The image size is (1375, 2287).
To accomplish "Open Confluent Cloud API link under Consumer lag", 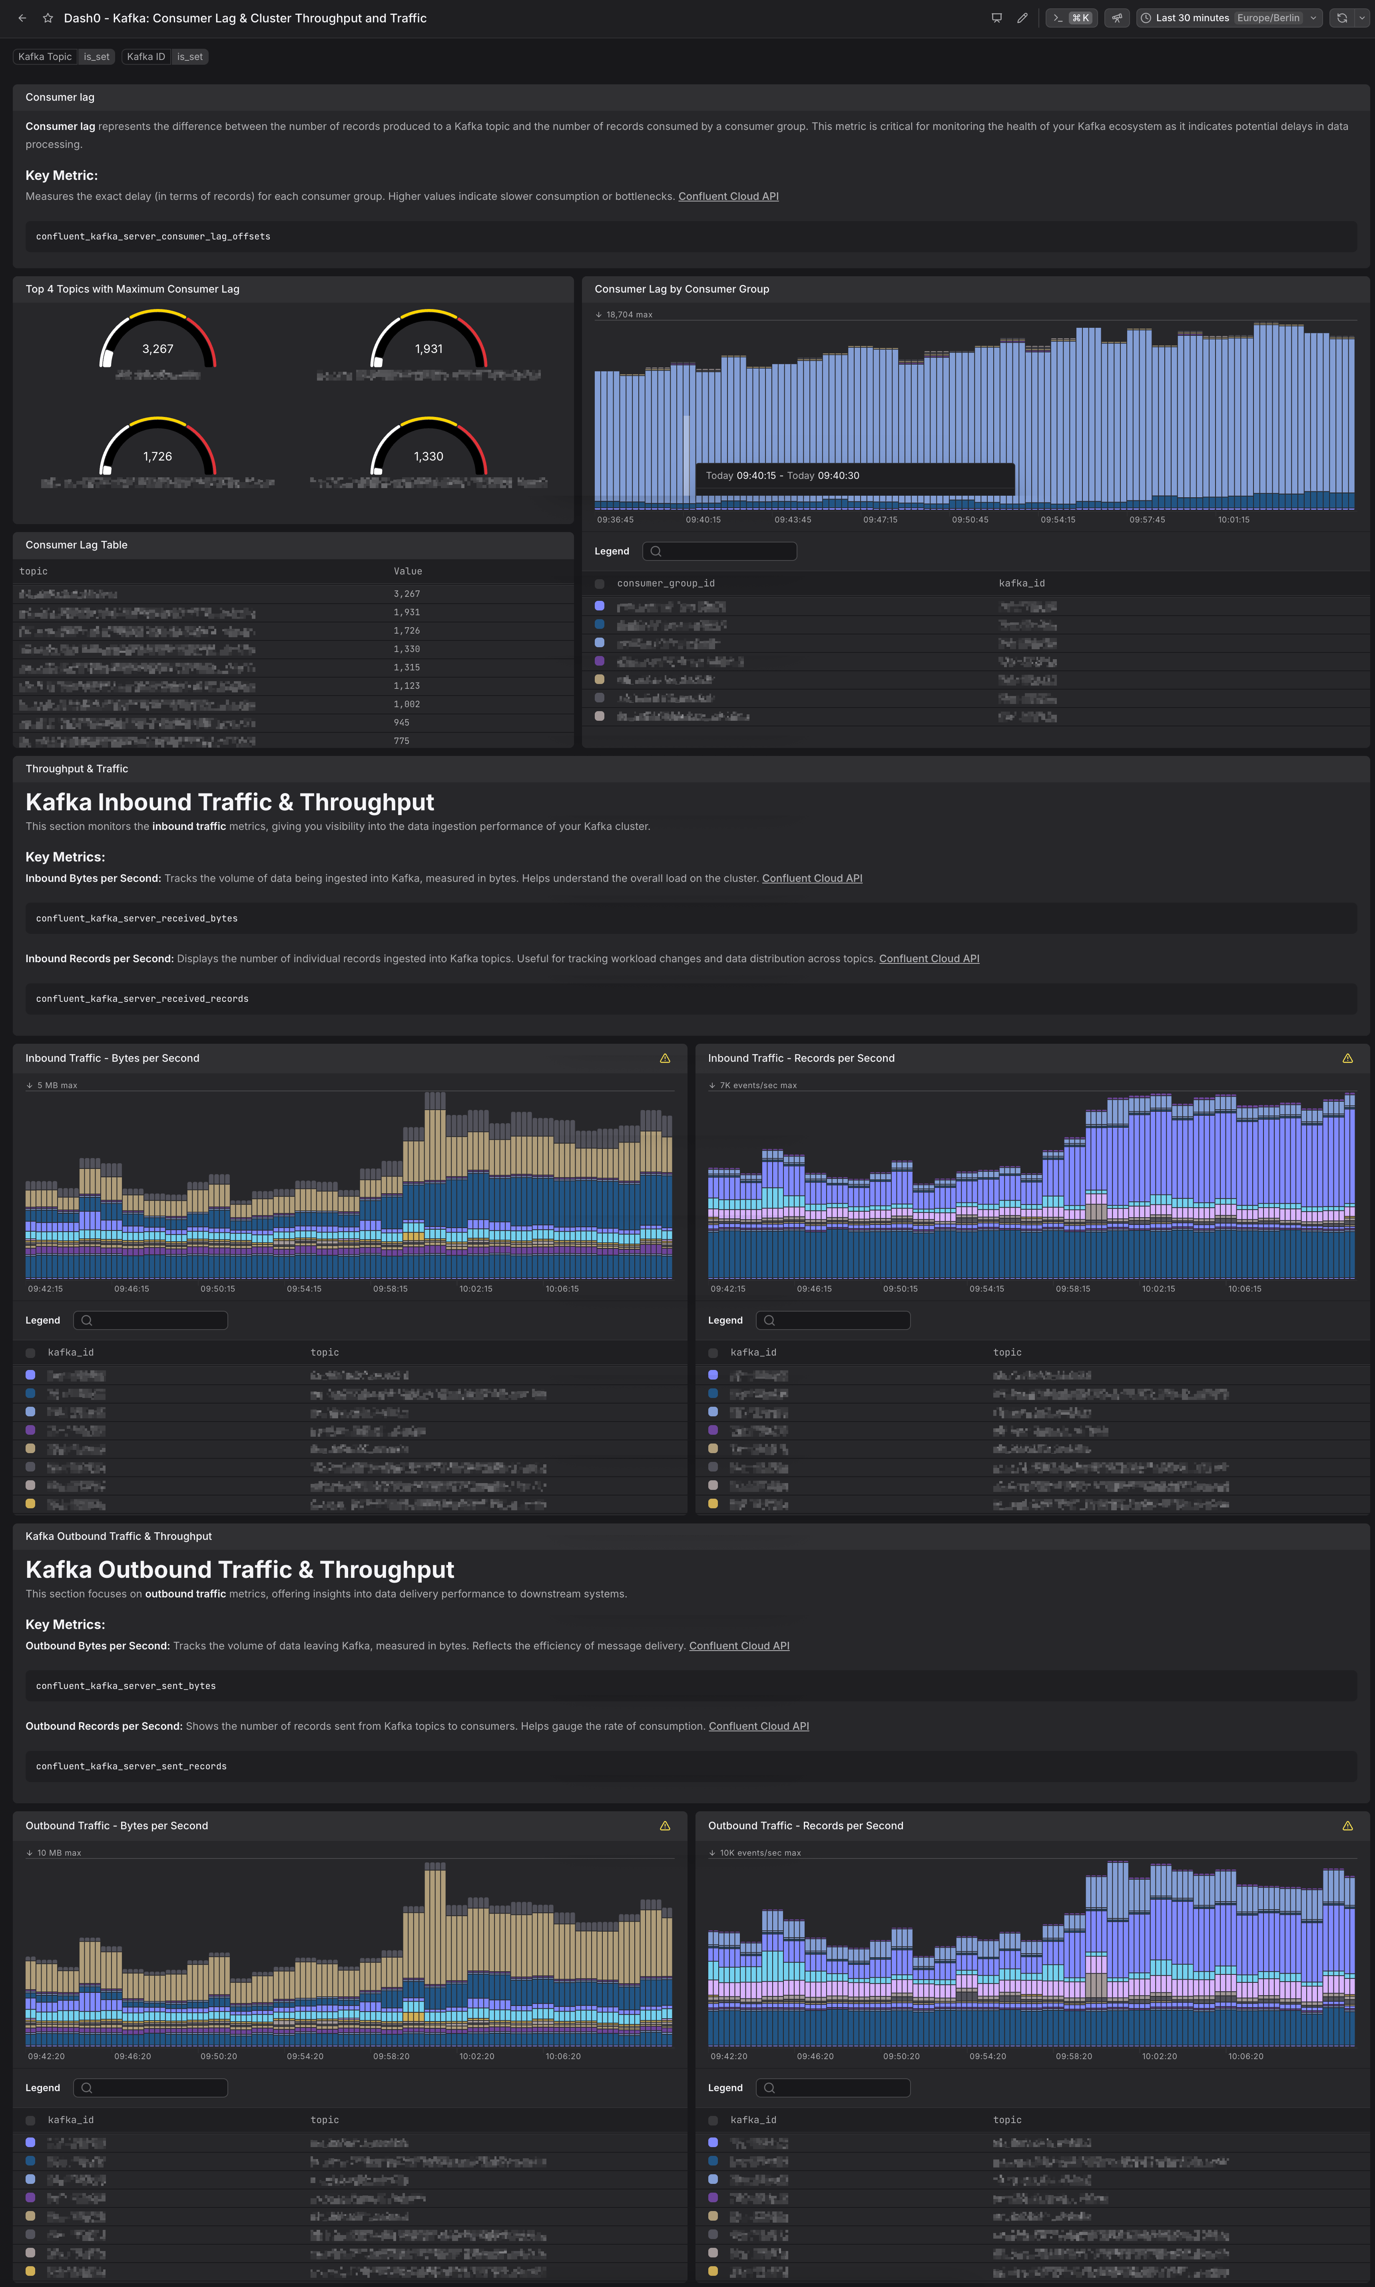I will [728, 196].
